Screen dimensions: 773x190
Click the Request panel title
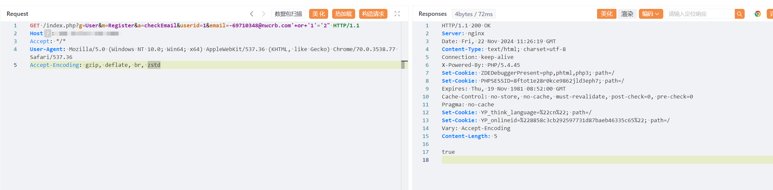pos(17,14)
